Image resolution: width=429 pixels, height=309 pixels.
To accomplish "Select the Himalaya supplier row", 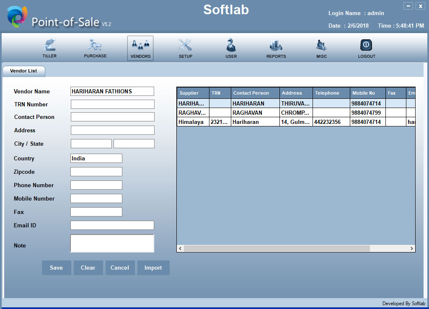I will tap(193, 122).
